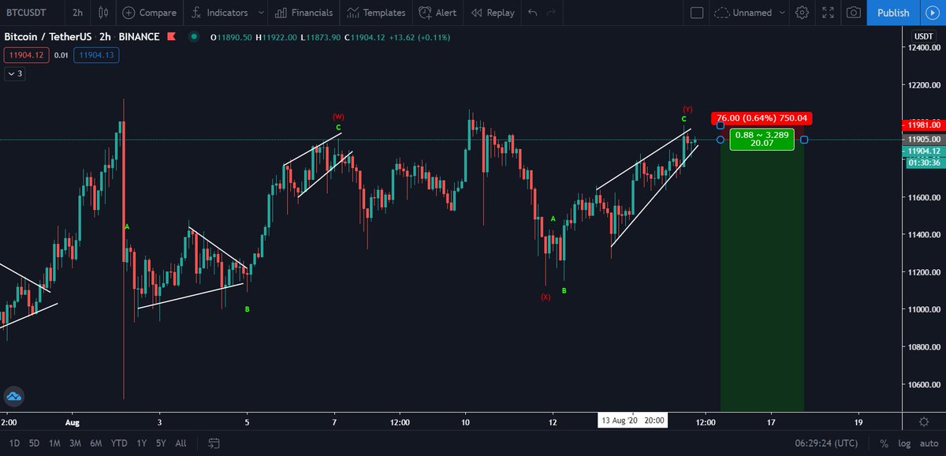Image resolution: width=946 pixels, height=456 pixels.
Task: Click the blue 11904.13 buy price box
Action: (x=96, y=54)
